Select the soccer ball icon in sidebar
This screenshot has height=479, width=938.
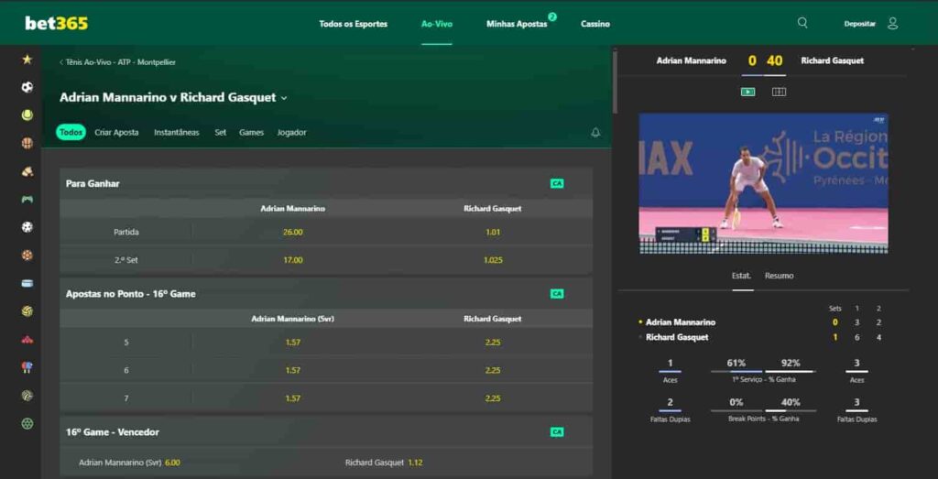pyautogui.click(x=27, y=87)
